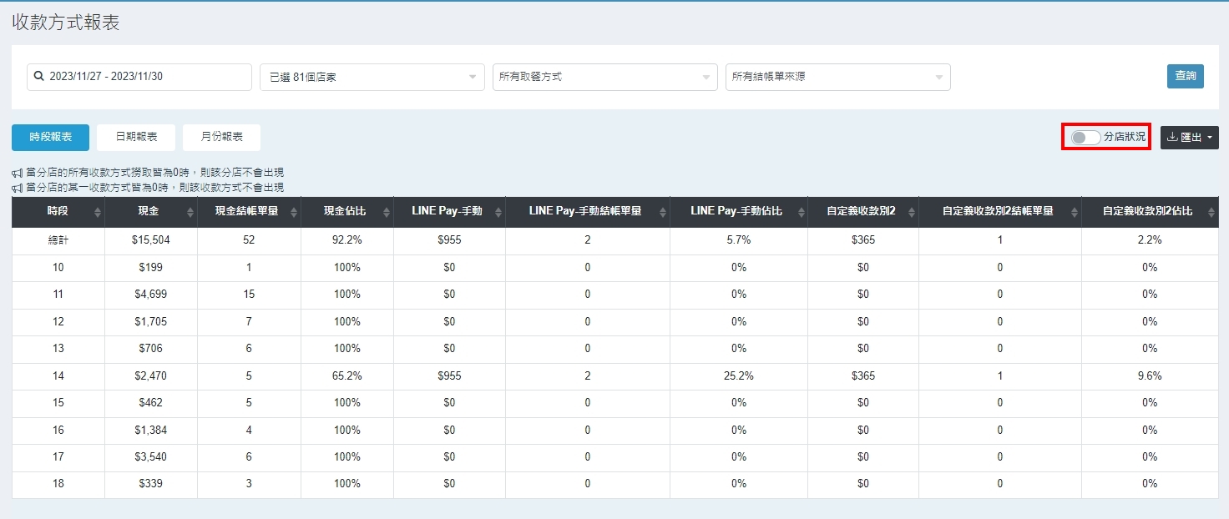The image size is (1229, 519).
Task: Sort by 自定義收款別2佔比 column arrows
Action: point(1211,212)
